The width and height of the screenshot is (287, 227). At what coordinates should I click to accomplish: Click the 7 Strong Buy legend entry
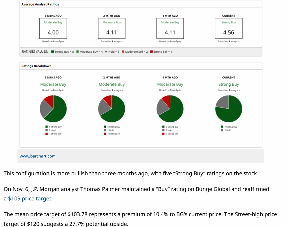(231, 127)
